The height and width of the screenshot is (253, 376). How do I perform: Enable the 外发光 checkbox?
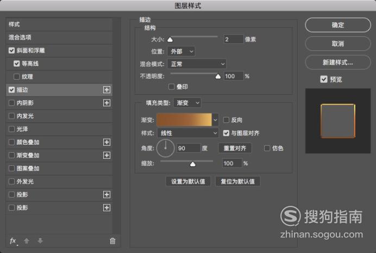[x=11, y=181]
